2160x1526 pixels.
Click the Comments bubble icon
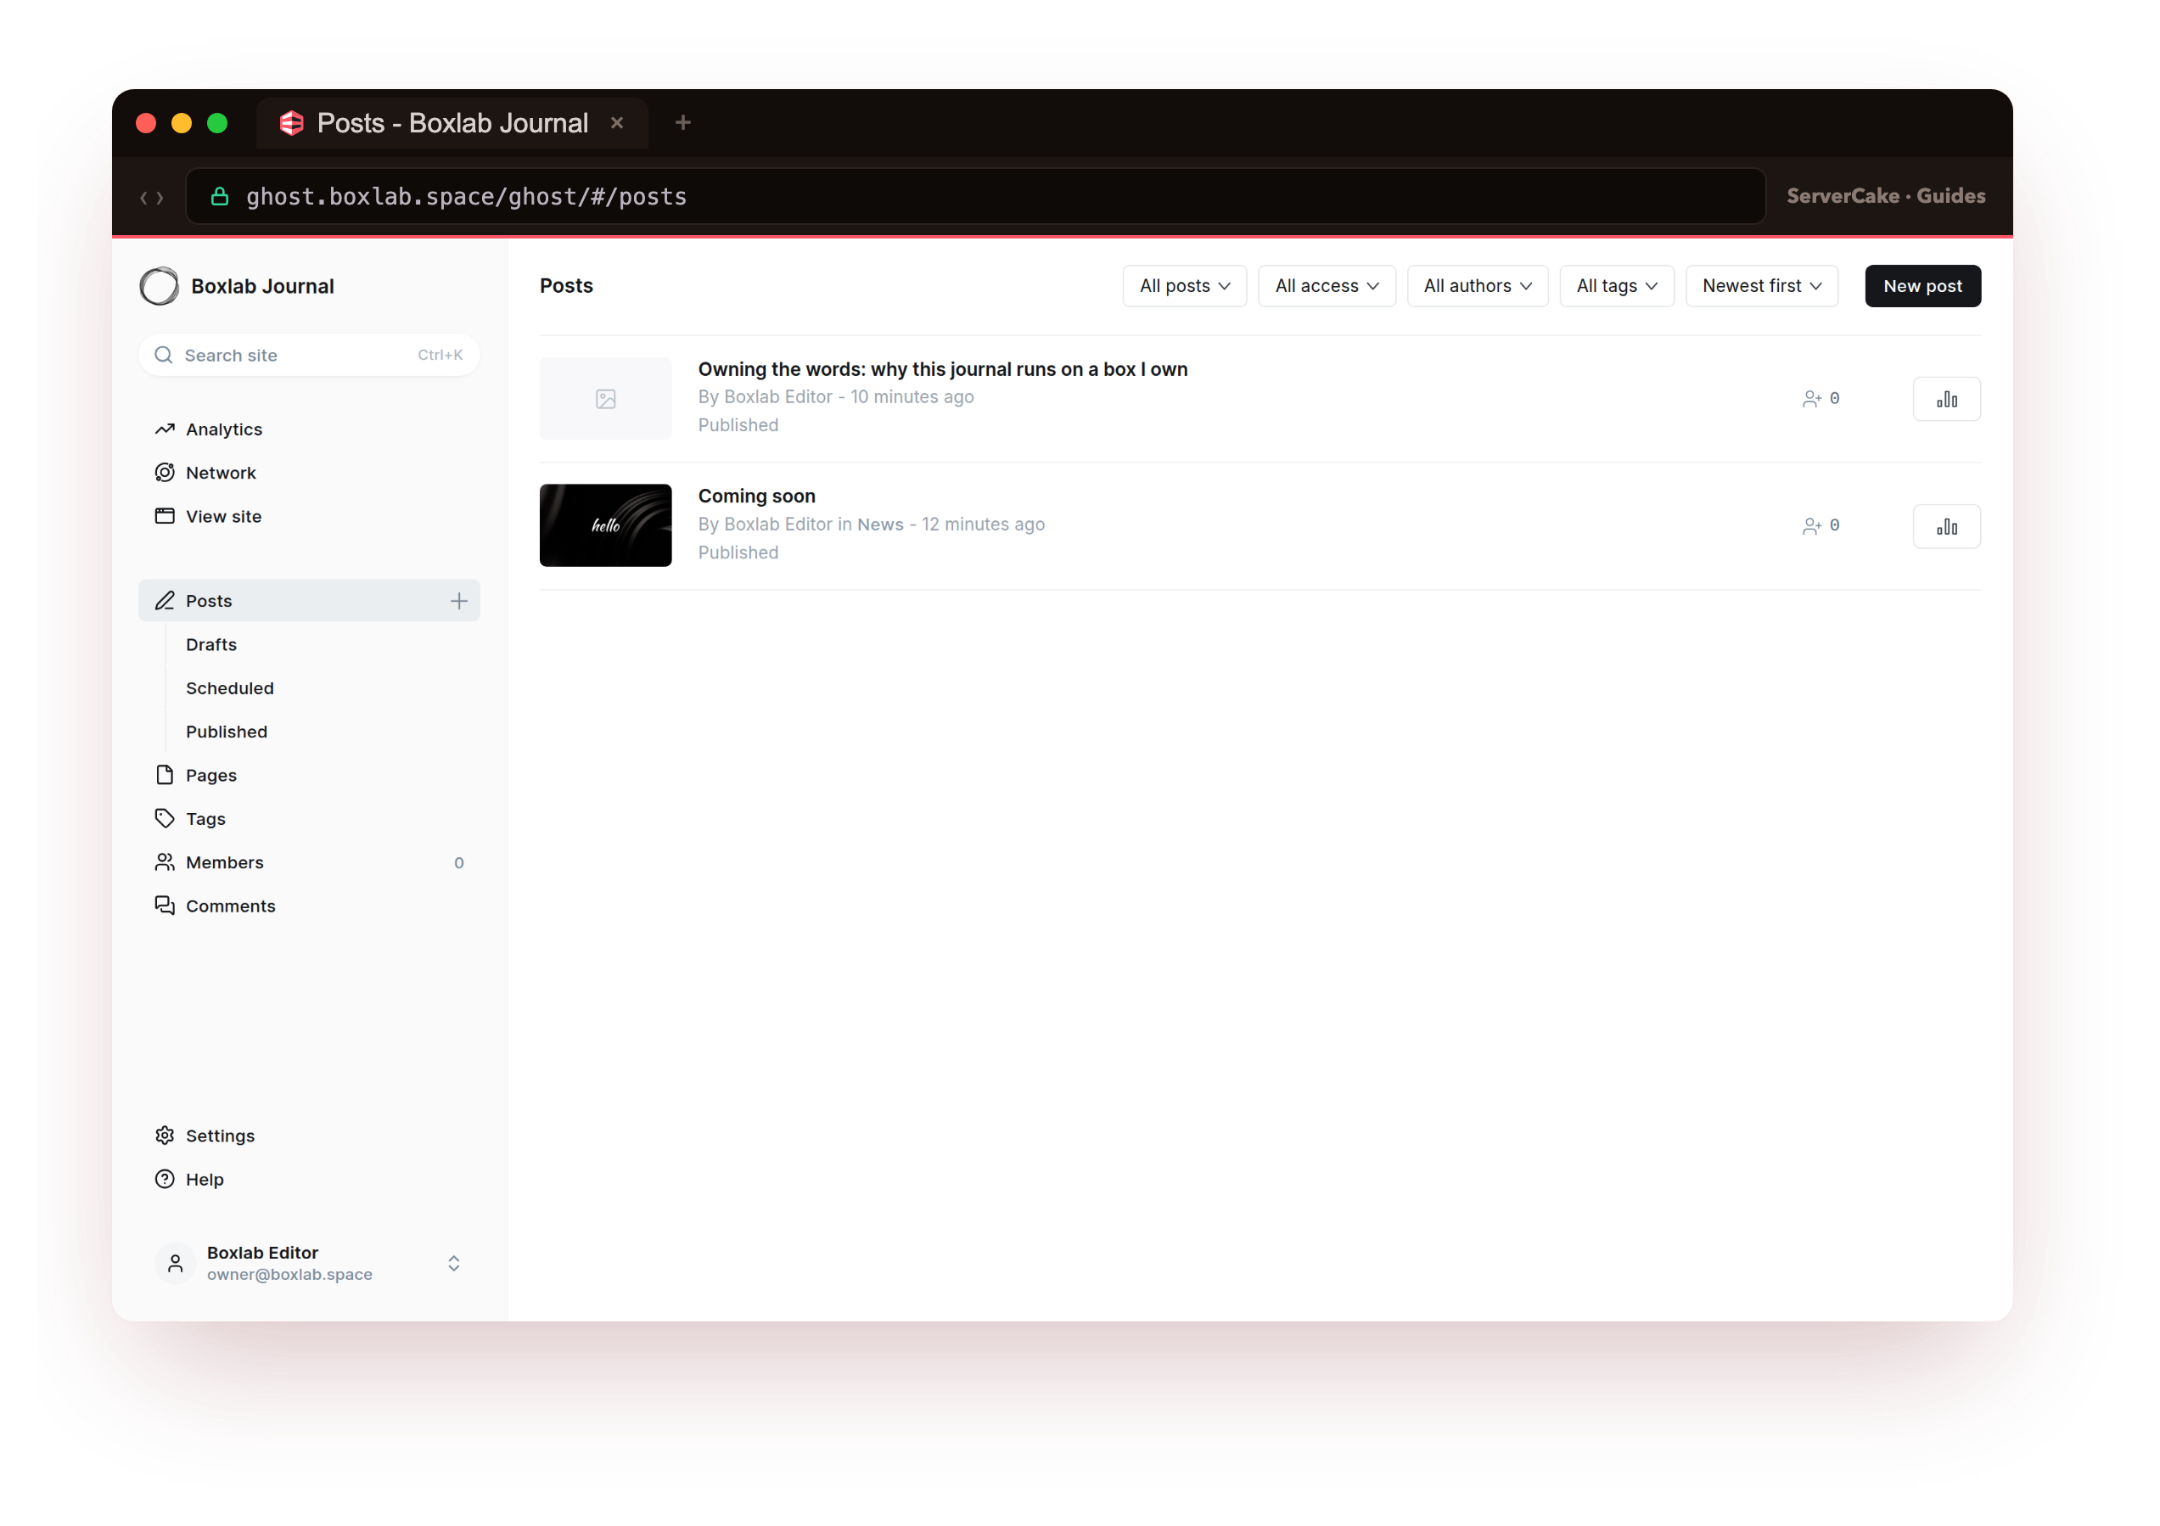pyautogui.click(x=165, y=905)
